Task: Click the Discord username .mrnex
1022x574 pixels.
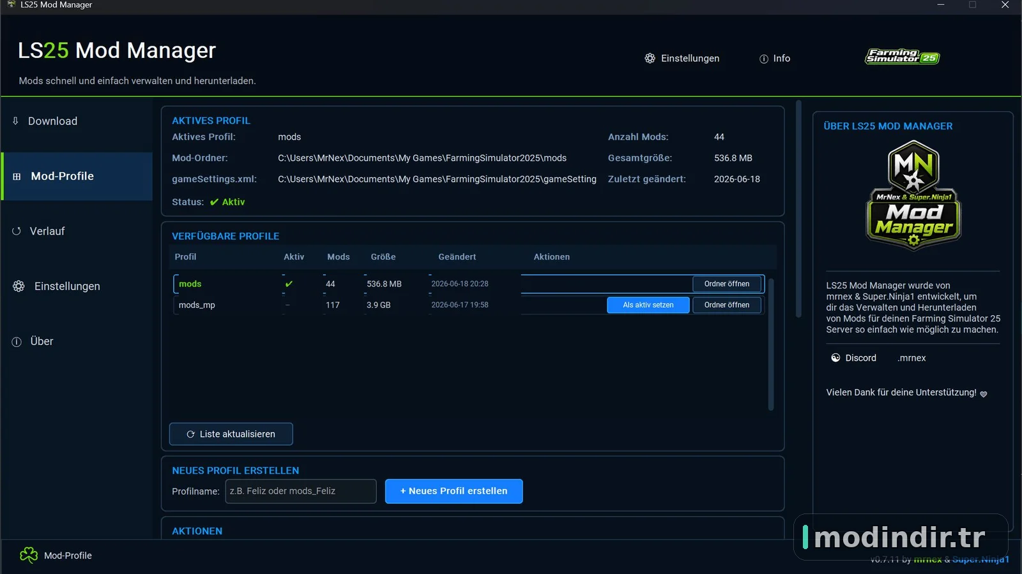Action: (x=911, y=358)
